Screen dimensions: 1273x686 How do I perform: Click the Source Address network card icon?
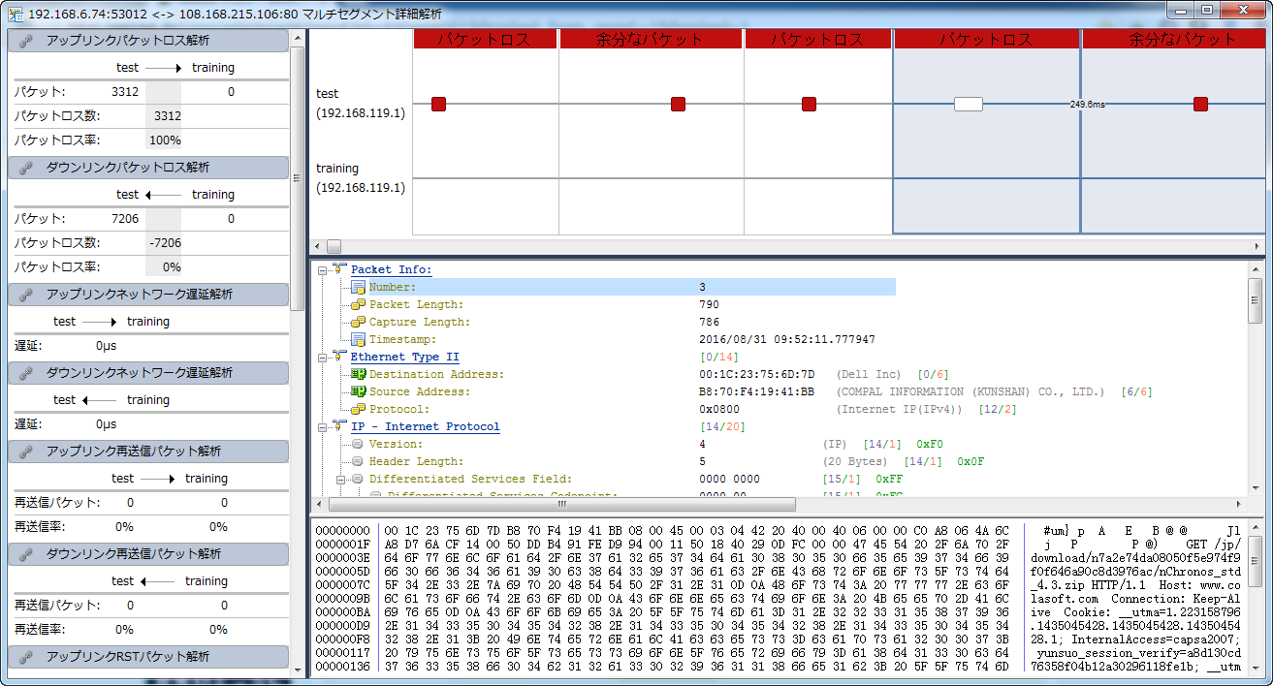point(358,392)
